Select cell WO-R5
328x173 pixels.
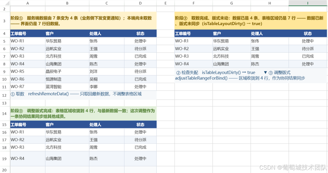pos(28,71)
